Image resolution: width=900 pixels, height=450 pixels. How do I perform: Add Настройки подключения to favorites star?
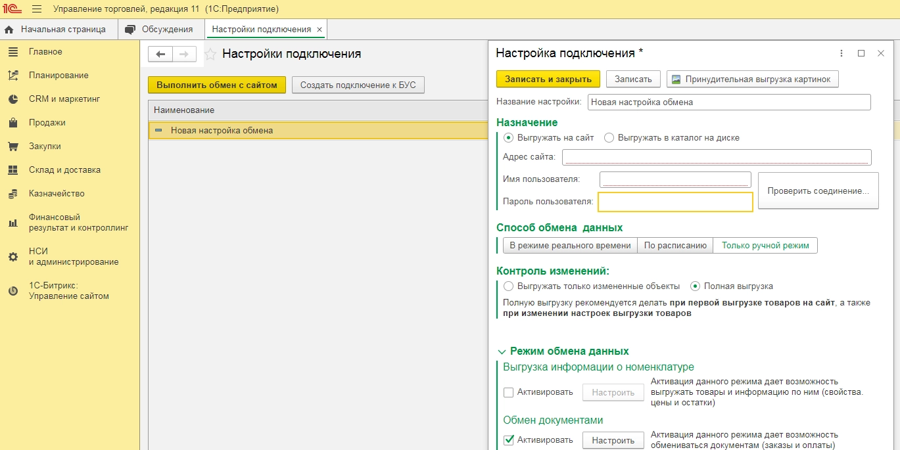coord(210,54)
